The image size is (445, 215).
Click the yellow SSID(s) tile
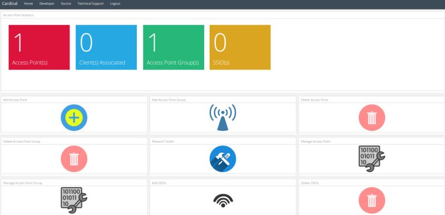[240, 47]
